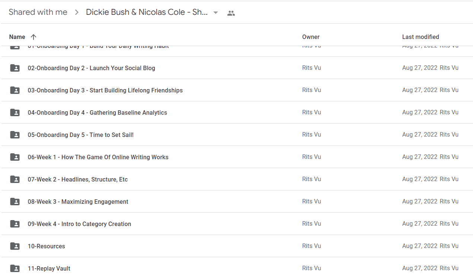The width and height of the screenshot is (473, 278).
Task: Click the breadcrumb chevron after Shared with me
Action: 77,12
